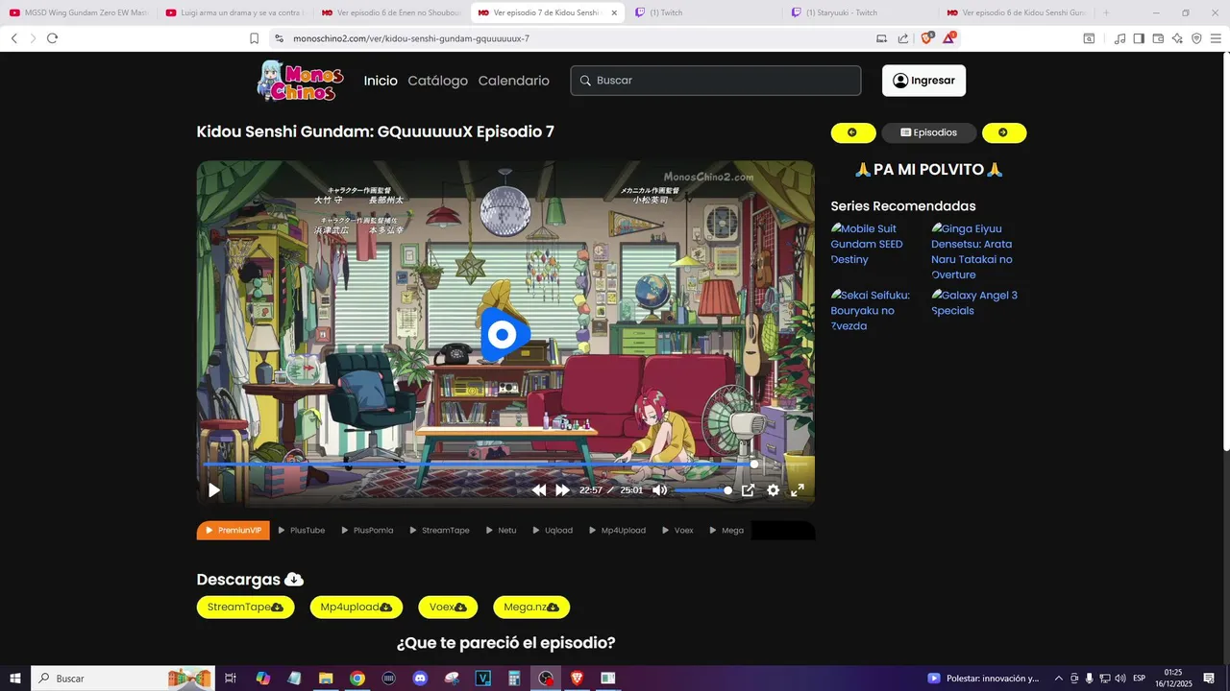This screenshot has height=691, width=1230.
Task: Click the share page icon in address bar
Action: click(x=903, y=38)
